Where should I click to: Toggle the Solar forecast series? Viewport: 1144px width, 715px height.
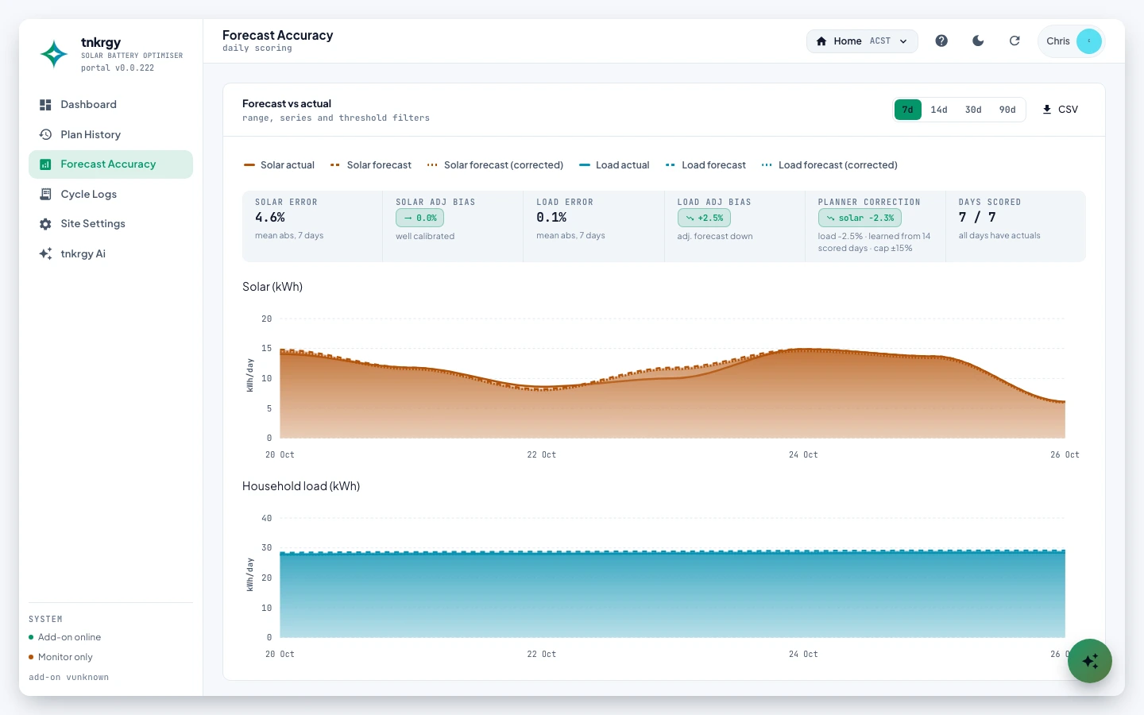(370, 165)
